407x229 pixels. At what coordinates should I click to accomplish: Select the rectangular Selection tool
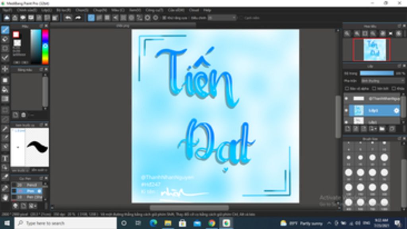tap(5, 110)
